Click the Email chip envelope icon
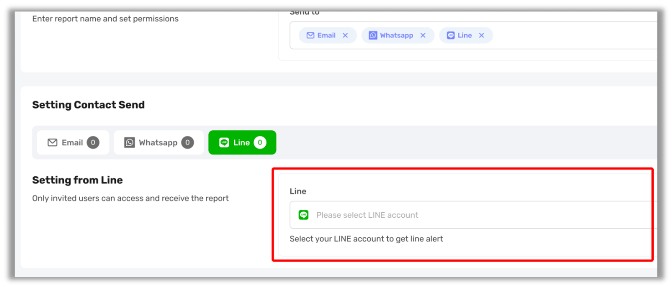The image size is (672, 287). 310,36
